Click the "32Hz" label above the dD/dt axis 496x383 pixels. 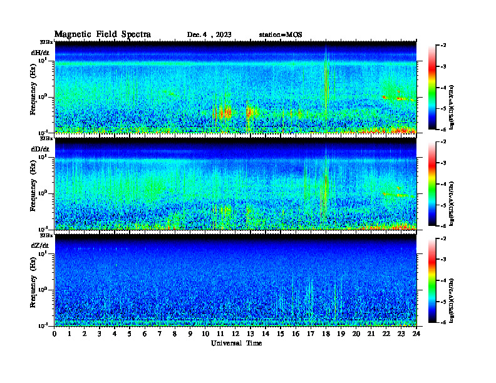46,138
